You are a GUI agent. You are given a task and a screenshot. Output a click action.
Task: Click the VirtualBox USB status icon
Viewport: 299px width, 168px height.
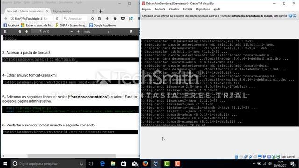coord(250,157)
